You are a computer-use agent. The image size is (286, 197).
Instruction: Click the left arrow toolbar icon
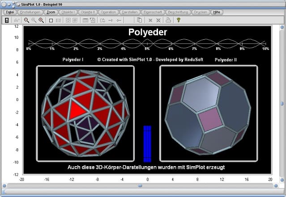pyautogui.click(x=119, y=20)
